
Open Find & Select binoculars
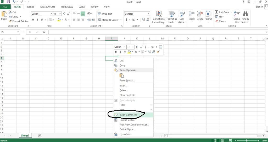click(x=245, y=17)
